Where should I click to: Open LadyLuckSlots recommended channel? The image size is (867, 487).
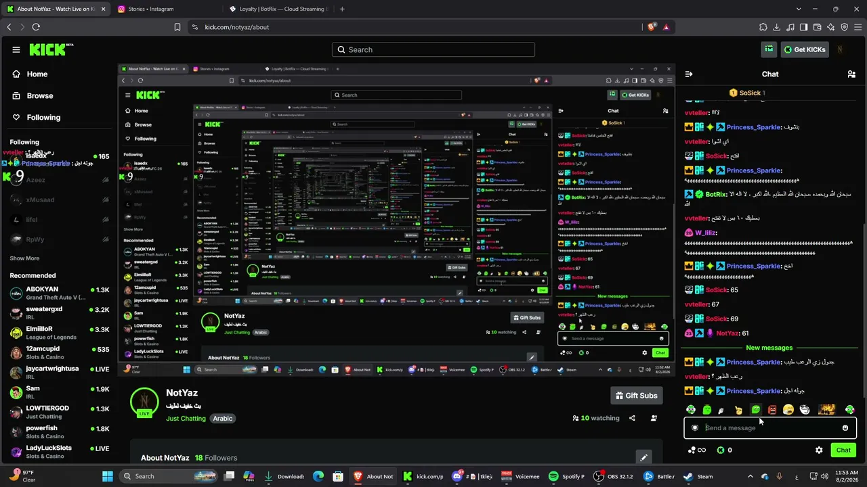pyautogui.click(x=60, y=451)
